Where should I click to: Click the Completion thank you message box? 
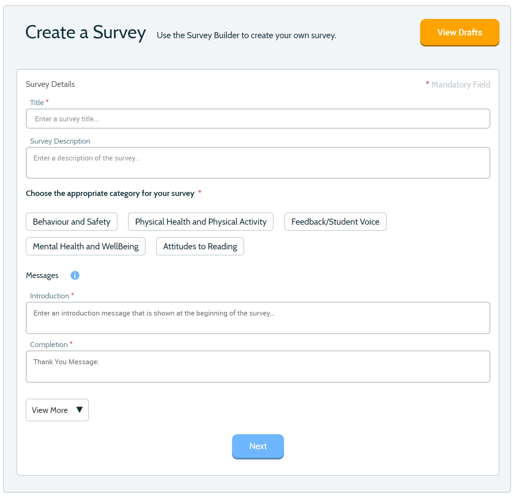point(258,367)
